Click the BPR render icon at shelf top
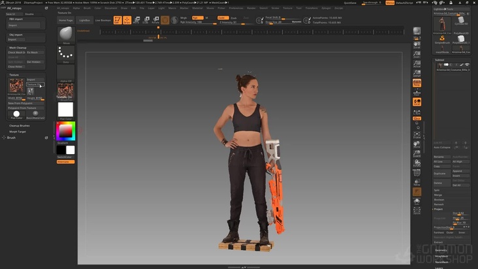Screen dimensions: 478x269 [x=417, y=31]
